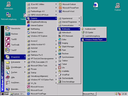The image size is (128, 96).
Task: Launch the Microsoft Excel icon
Action: click(x=28, y=90)
